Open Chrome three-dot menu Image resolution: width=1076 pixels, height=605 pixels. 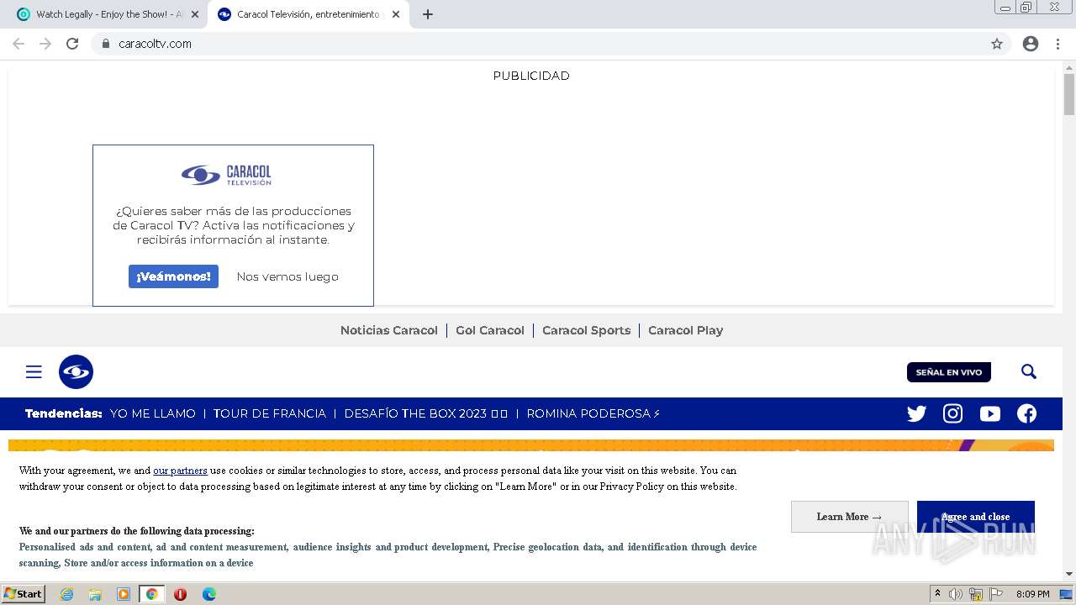tap(1058, 44)
